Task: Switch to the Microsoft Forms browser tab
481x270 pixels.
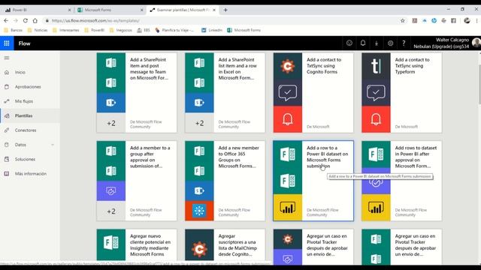Action: point(109,10)
